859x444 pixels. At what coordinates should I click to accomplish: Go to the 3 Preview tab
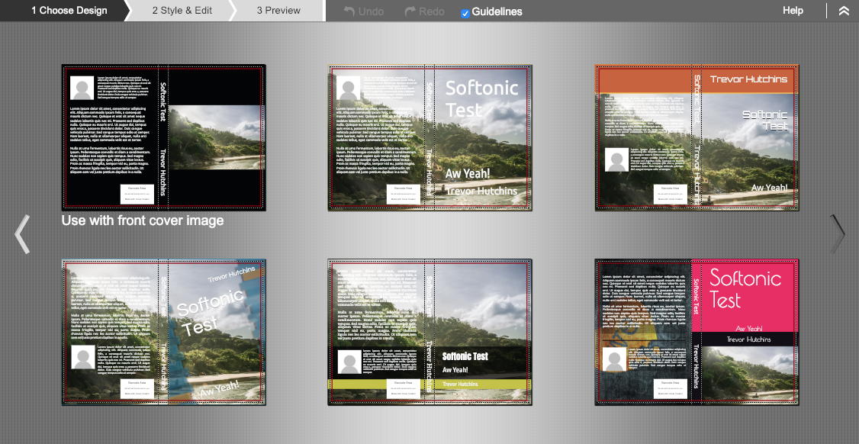(x=278, y=11)
